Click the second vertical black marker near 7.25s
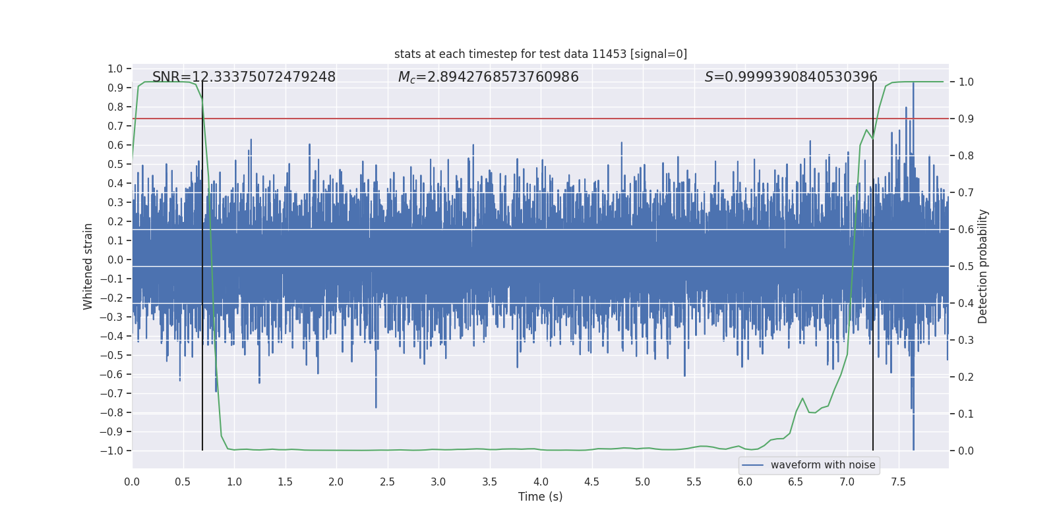1055x527 pixels. pyautogui.click(x=873, y=395)
